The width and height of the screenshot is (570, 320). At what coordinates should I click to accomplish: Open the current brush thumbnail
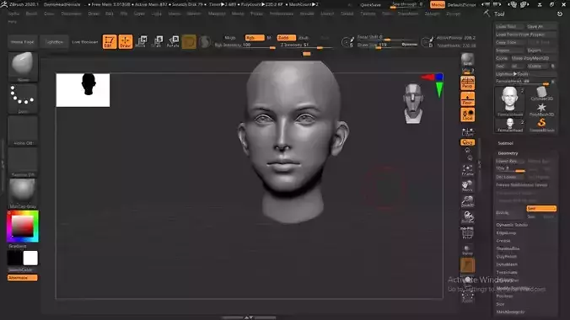click(x=23, y=67)
